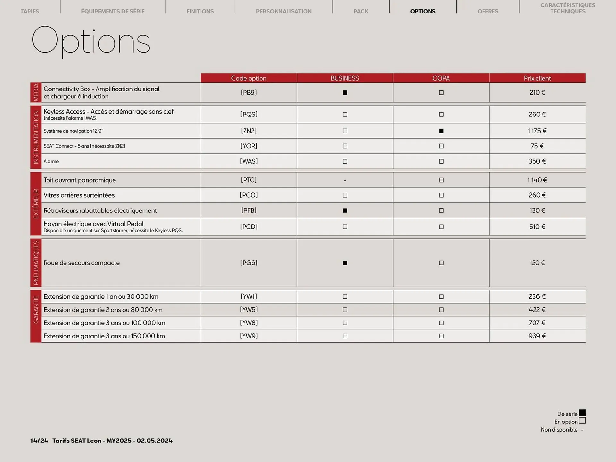Click COPA box for garantie 3 ans 150 000 km
Image resolution: width=616 pixels, height=462 pixels.
441,336
